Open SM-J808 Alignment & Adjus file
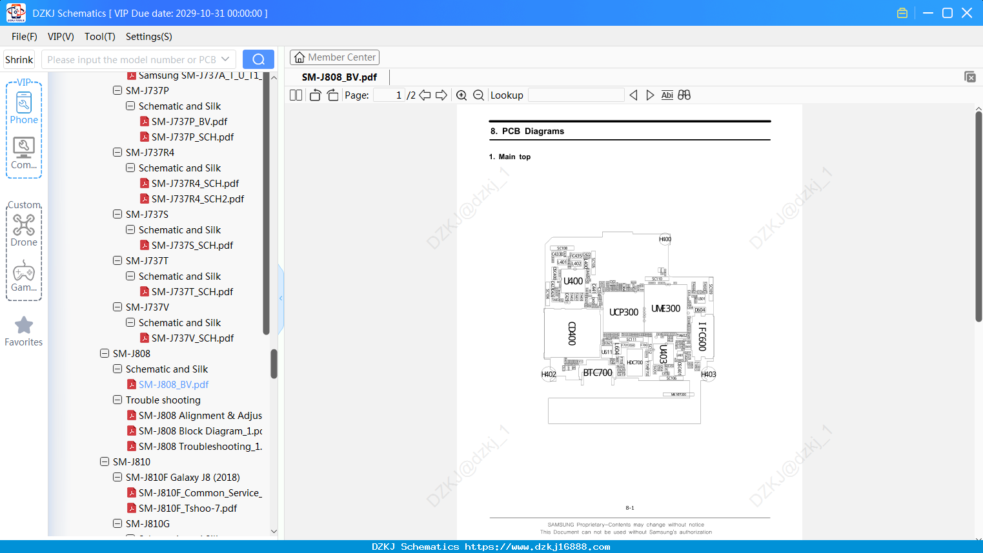This screenshot has height=553, width=983. click(200, 415)
